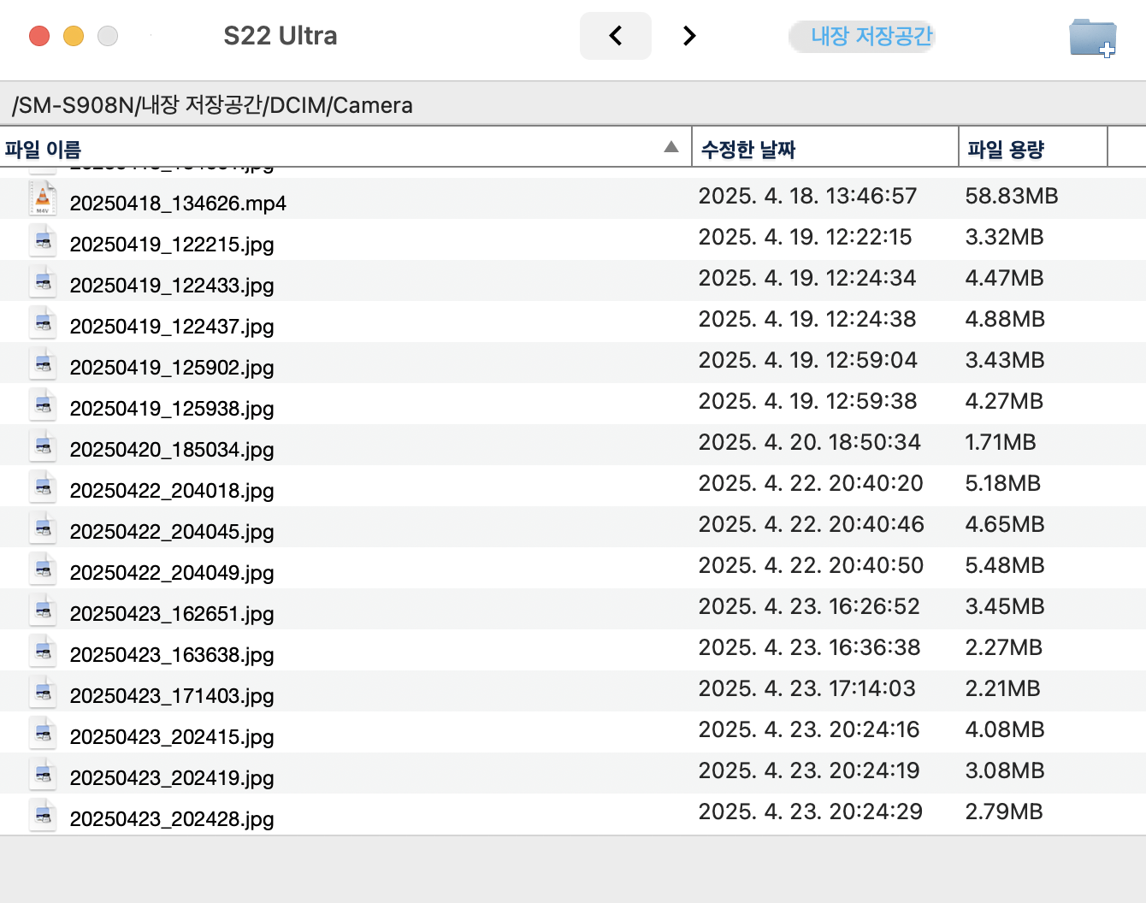Image resolution: width=1146 pixels, height=903 pixels.
Task: Click the 5.48MB file size cell
Action: point(1005,565)
